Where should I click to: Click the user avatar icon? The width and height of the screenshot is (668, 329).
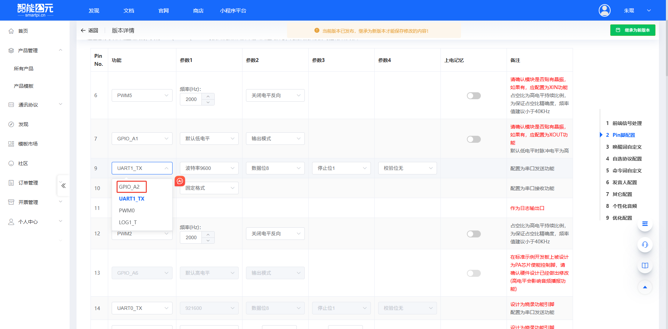tap(604, 10)
